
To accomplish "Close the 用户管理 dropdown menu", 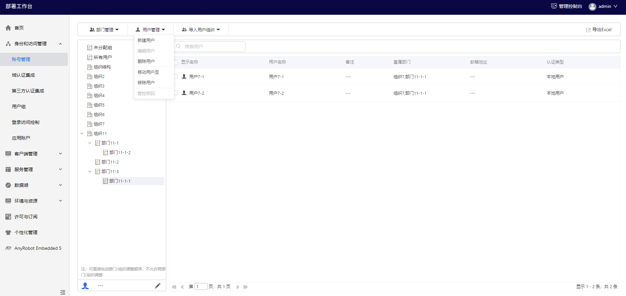I will click(x=150, y=30).
